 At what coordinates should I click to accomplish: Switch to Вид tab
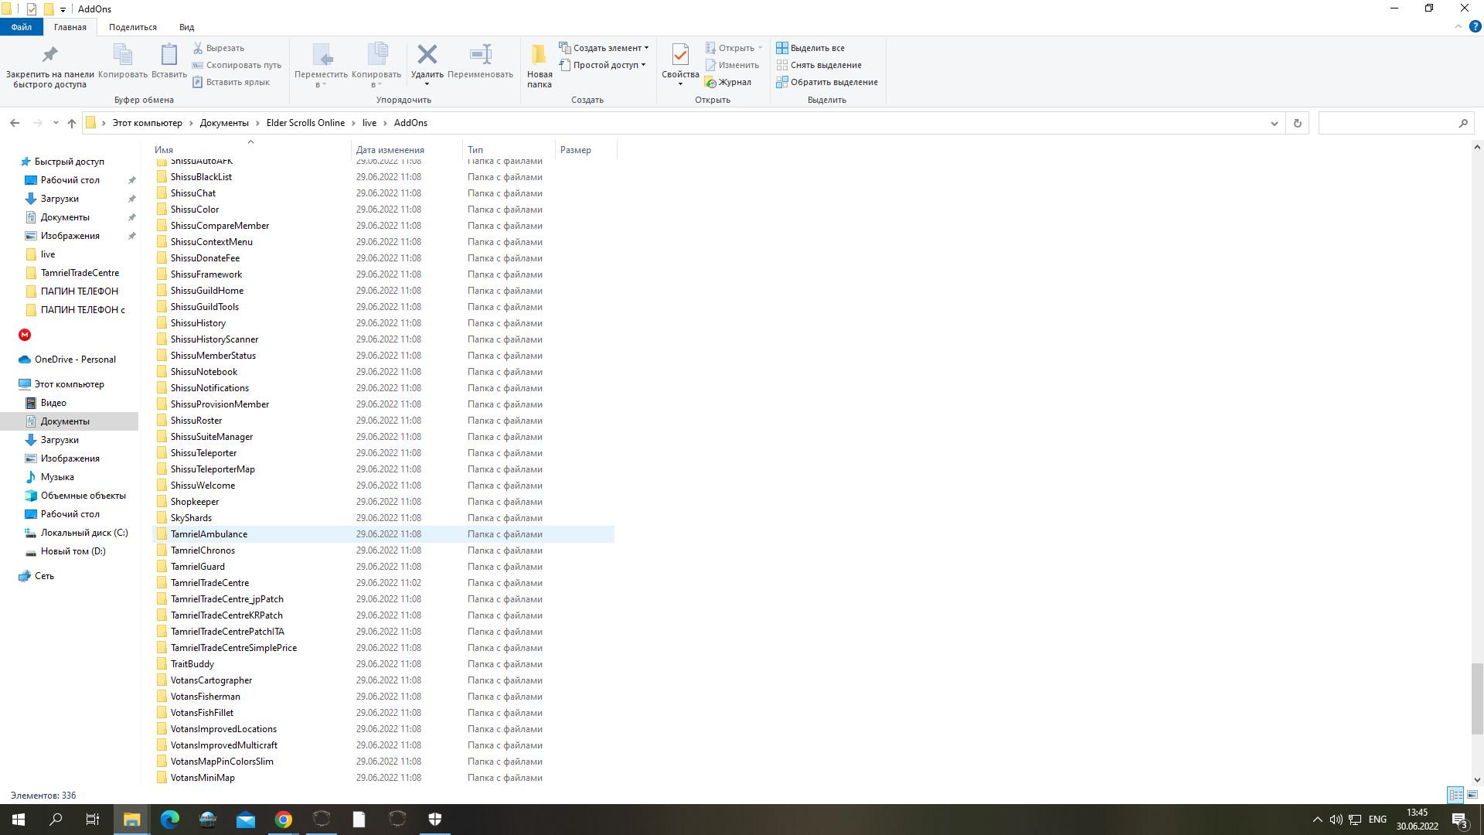pyautogui.click(x=187, y=27)
